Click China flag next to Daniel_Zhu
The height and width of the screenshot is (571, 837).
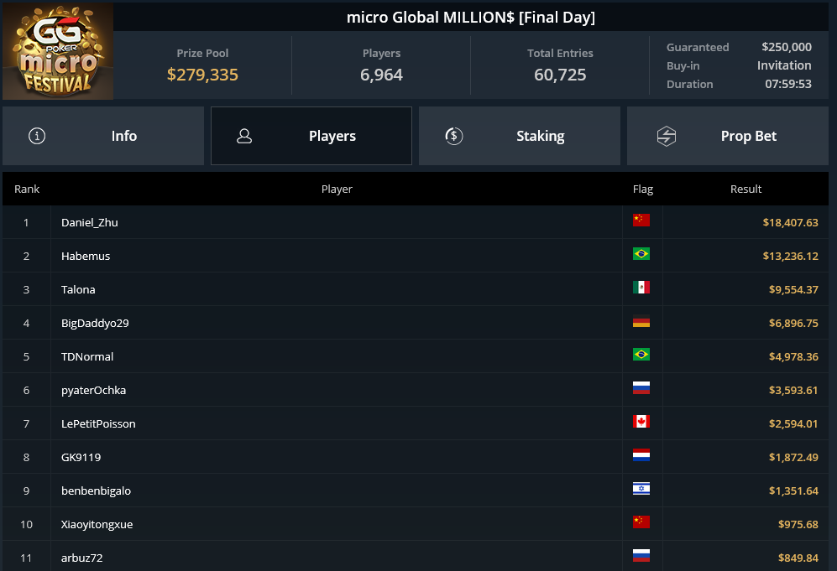(x=641, y=221)
